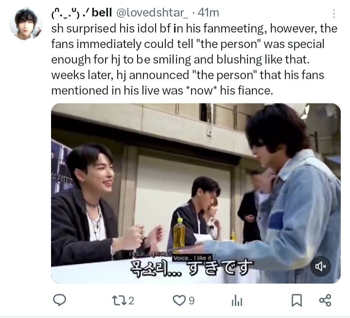This screenshot has height=318, width=350.
Task: Open the reply speech bubble icon
Action: coord(59,300)
